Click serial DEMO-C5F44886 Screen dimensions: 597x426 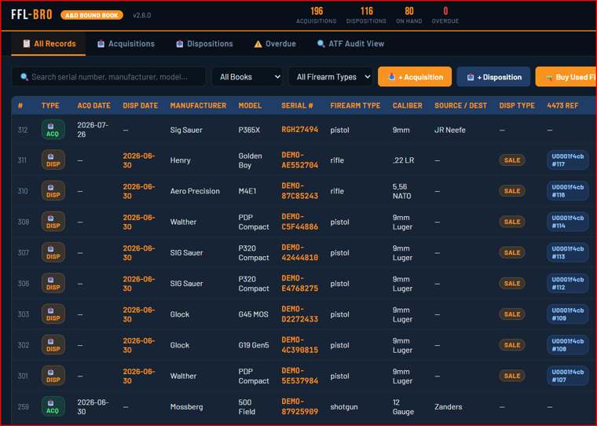(x=299, y=222)
